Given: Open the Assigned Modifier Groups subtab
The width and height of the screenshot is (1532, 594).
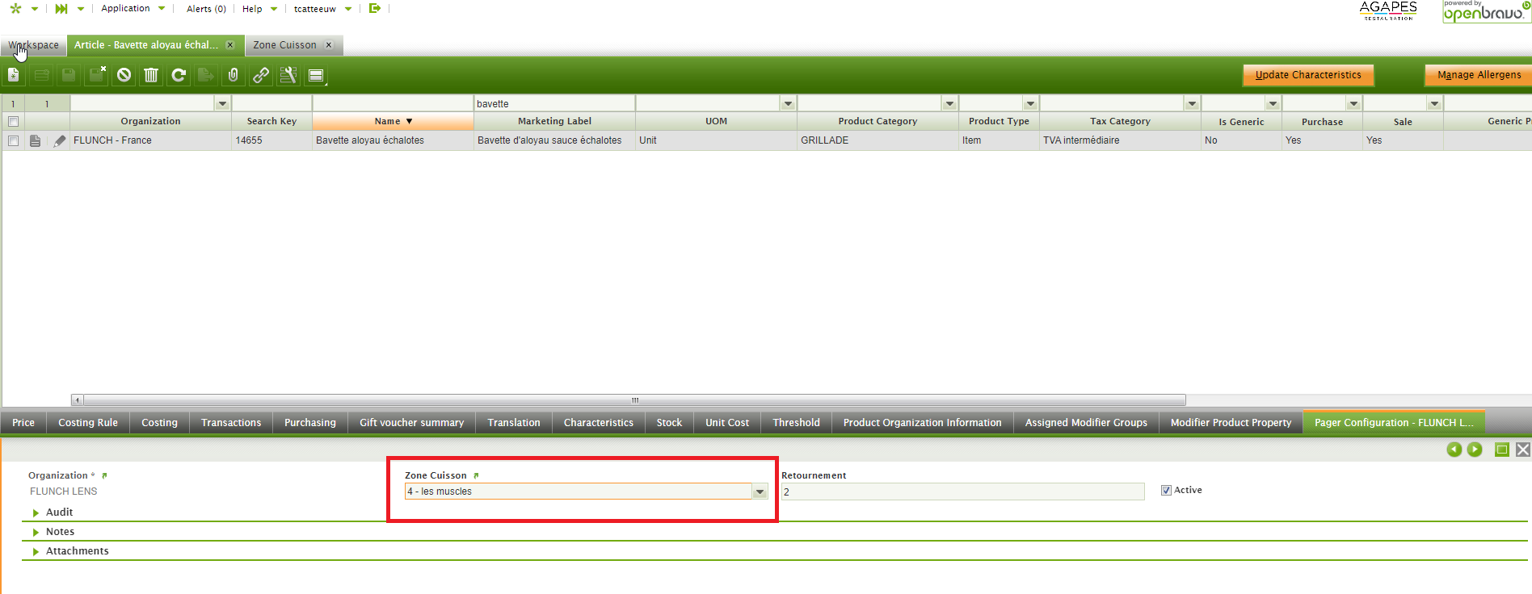Looking at the screenshot, I should point(1086,423).
